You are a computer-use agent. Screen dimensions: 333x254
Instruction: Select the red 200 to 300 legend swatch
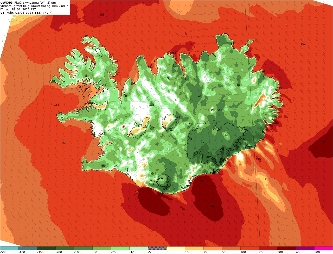coord(268,248)
